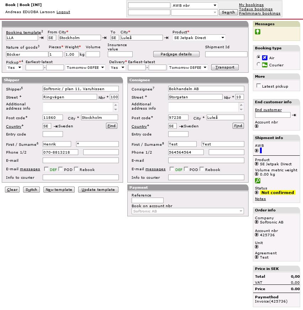Click the payment Reference field

pos(148,200)
